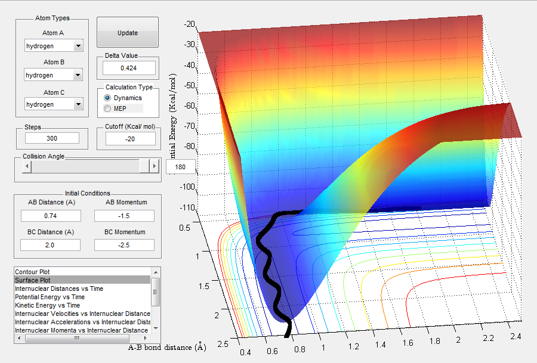Screen dimensions: 537x363
Task: Click the AB Distance field
Action: (51, 216)
